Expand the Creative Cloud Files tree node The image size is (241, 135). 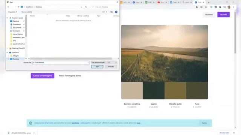click(x=7, y=48)
